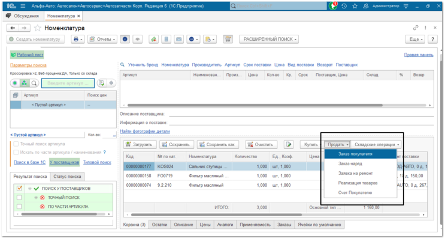
Task: Click the Администратор user icon
Action: 366,6
